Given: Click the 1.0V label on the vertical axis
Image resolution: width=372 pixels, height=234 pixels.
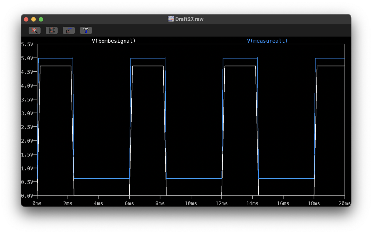Looking at the screenshot, I should [27, 168].
